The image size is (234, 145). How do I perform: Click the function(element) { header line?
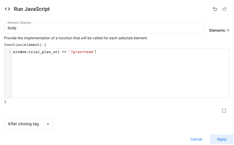pos(25,45)
